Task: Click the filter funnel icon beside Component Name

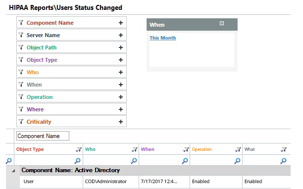Action: click(x=21, y=23)
